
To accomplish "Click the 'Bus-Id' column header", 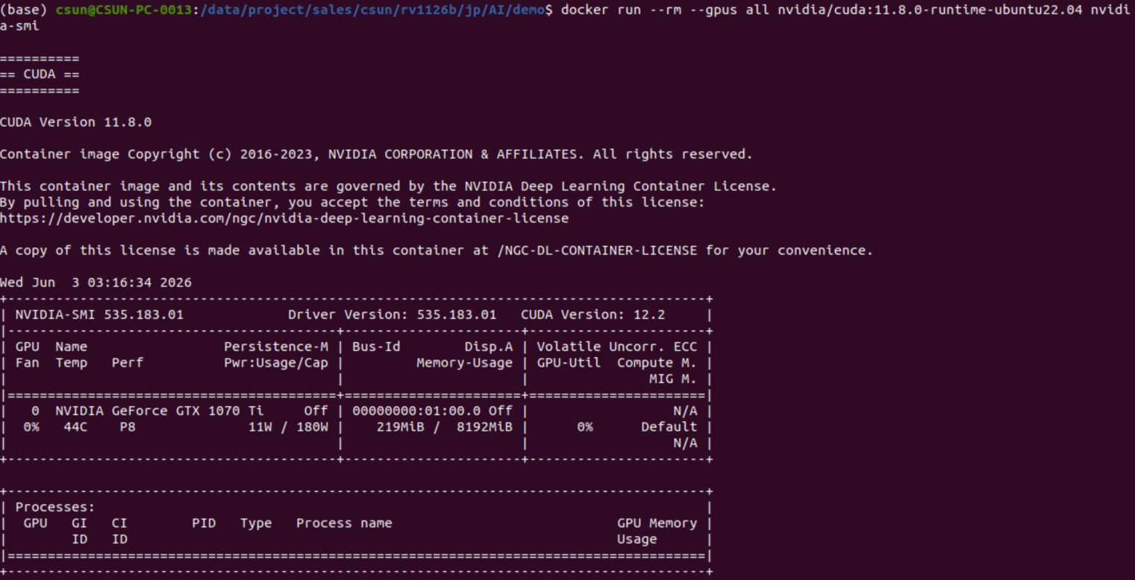I will click(376, 347).
